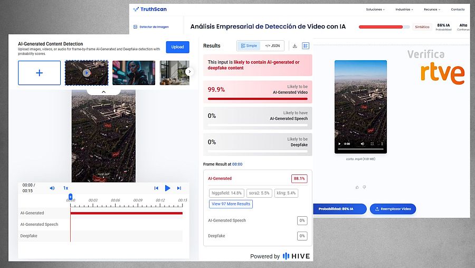
Task: Click the blue timeline playhead handle
Action: pos(71,197)
